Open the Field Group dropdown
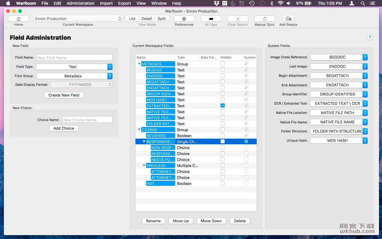 point(74,76)
